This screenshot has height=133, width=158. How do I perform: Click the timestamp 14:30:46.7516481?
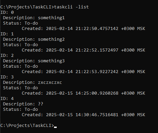tap(97, 115)
